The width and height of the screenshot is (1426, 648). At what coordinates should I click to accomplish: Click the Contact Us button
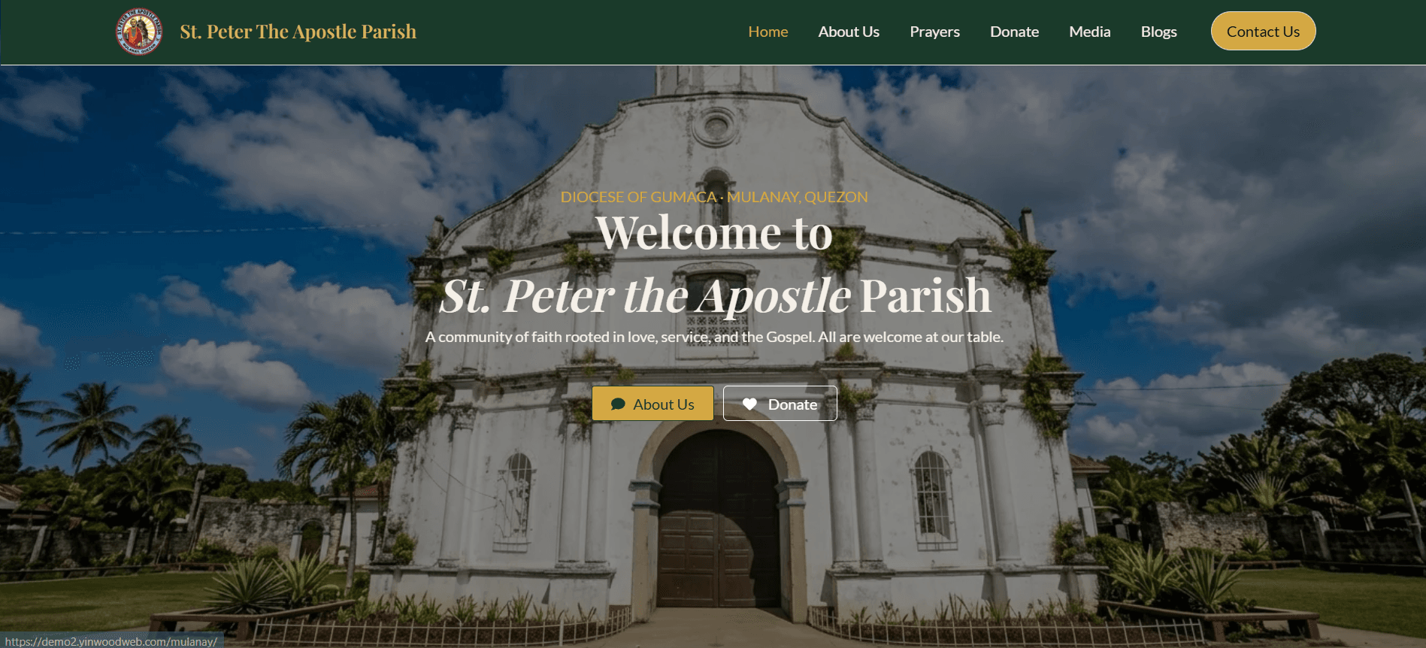[x=1263, y=31]
